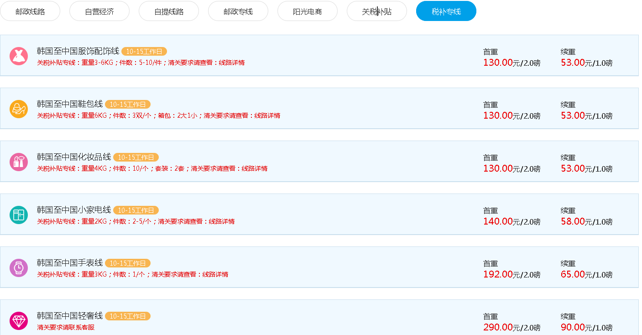
Task: Click the 192.00元 first-weight price for 手表线
Action: (501, 274)
